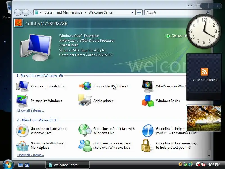Image resolution: width=225 pixels, height=169 pixels.
Task: Click the refresh button beside address bar
Action: tap(139, 12)
